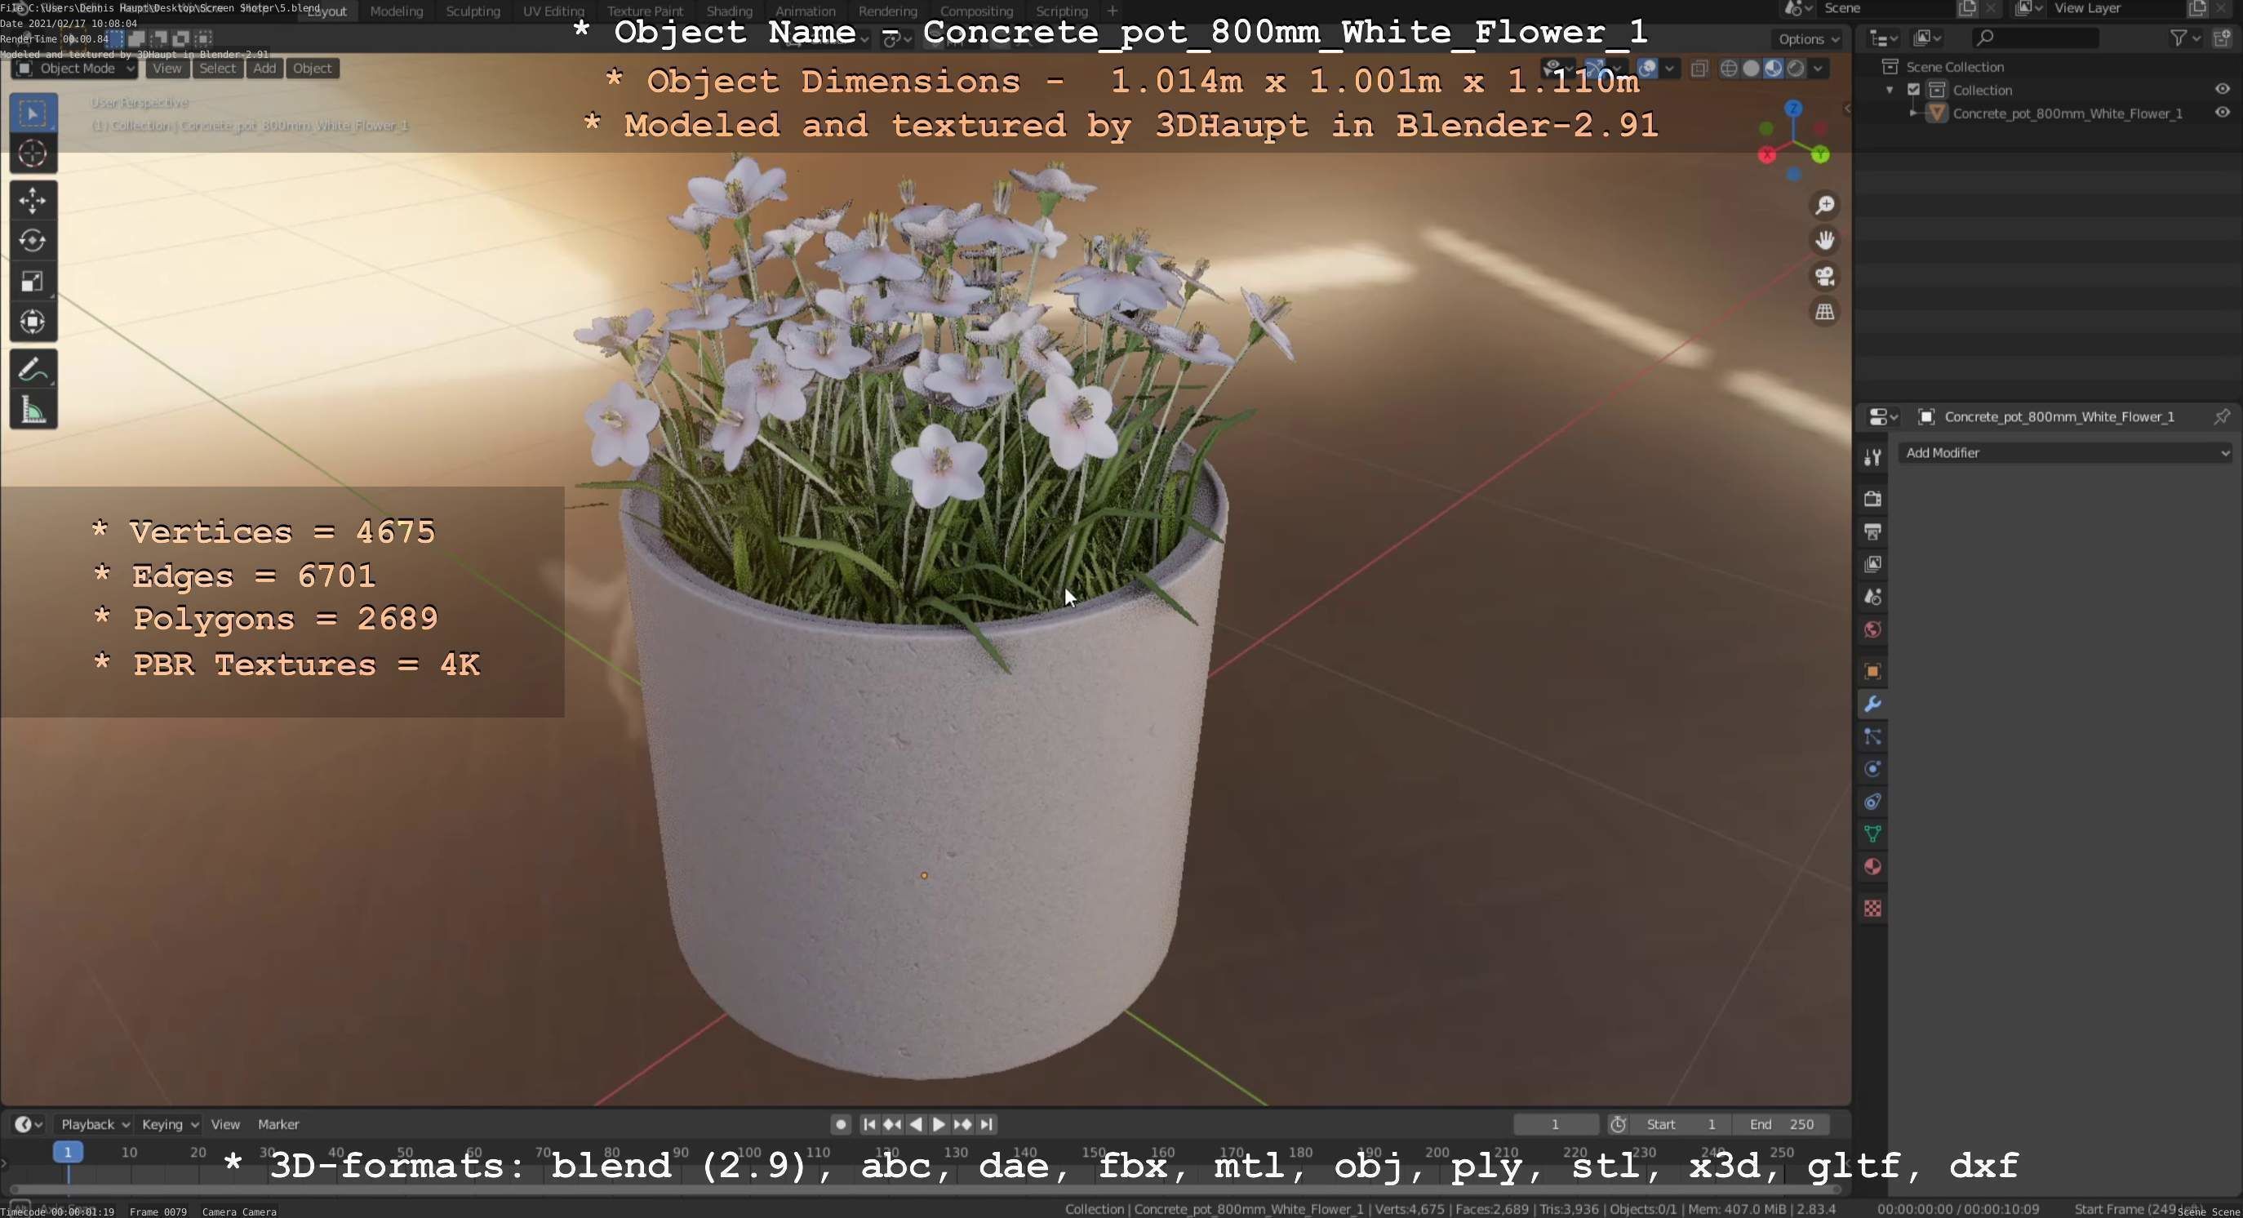
Task: Click the zoom view magnifier icon
Action: (x=1824, y=205)
